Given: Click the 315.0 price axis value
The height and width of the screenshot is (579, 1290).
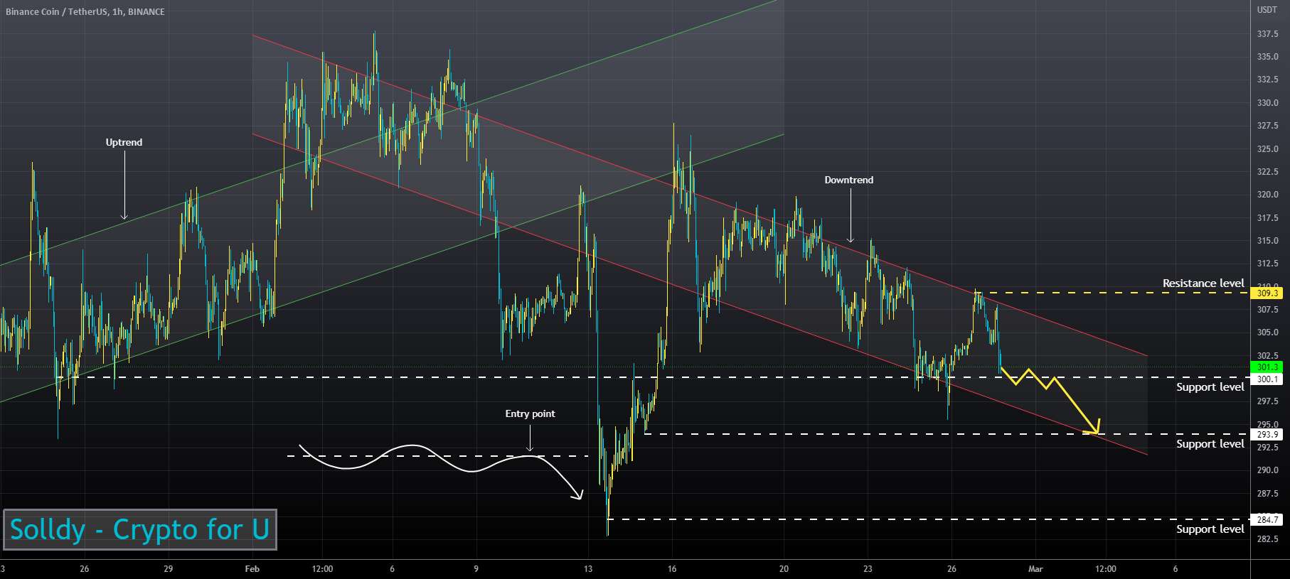Looking at the screenshot, I should pyautogui.click(x=1268, y=241).
